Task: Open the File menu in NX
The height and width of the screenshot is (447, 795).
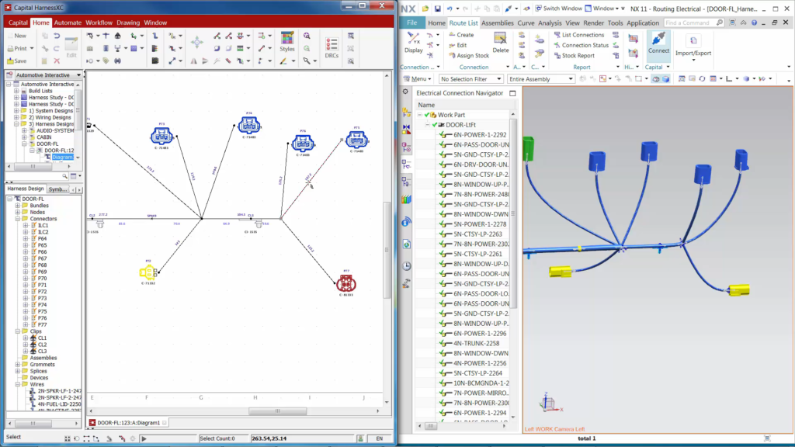Action: [411, 23]
